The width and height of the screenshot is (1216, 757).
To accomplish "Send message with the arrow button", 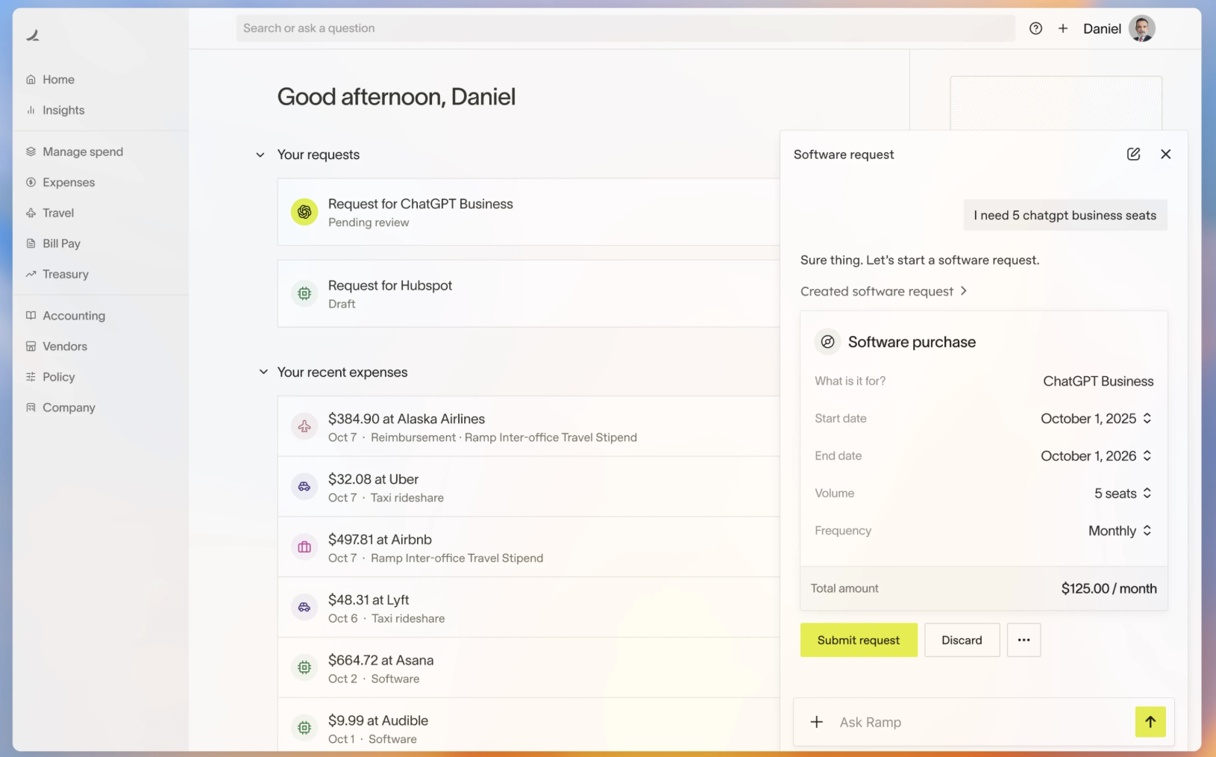I will (x=1150, y=722).
